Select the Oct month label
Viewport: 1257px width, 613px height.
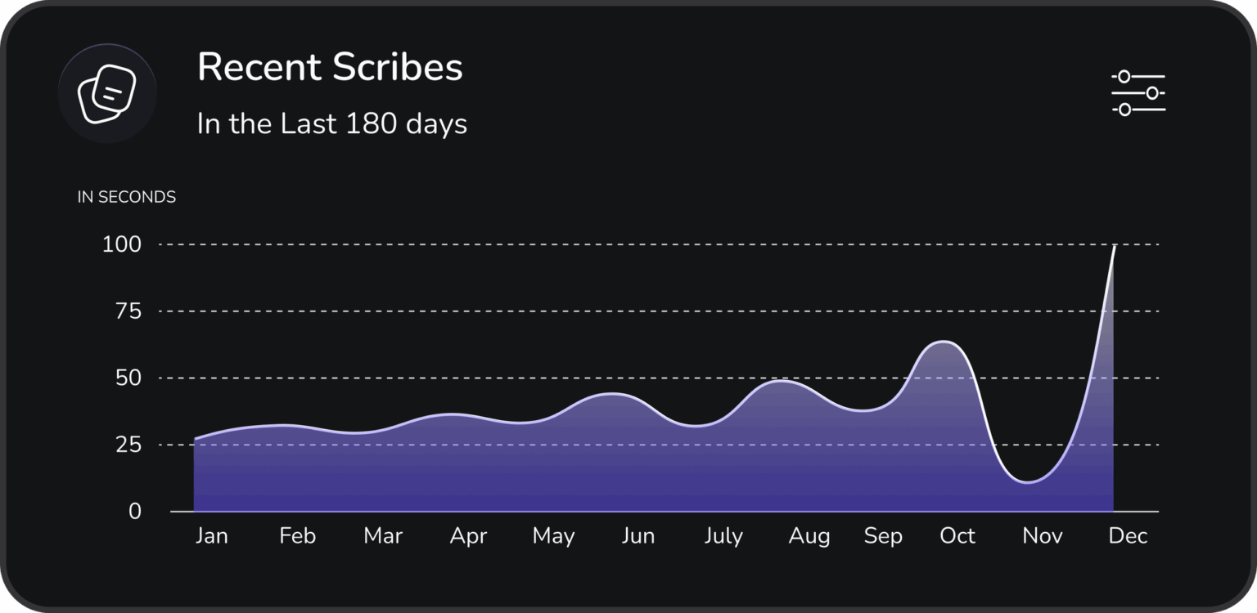(x=957, y=536)
